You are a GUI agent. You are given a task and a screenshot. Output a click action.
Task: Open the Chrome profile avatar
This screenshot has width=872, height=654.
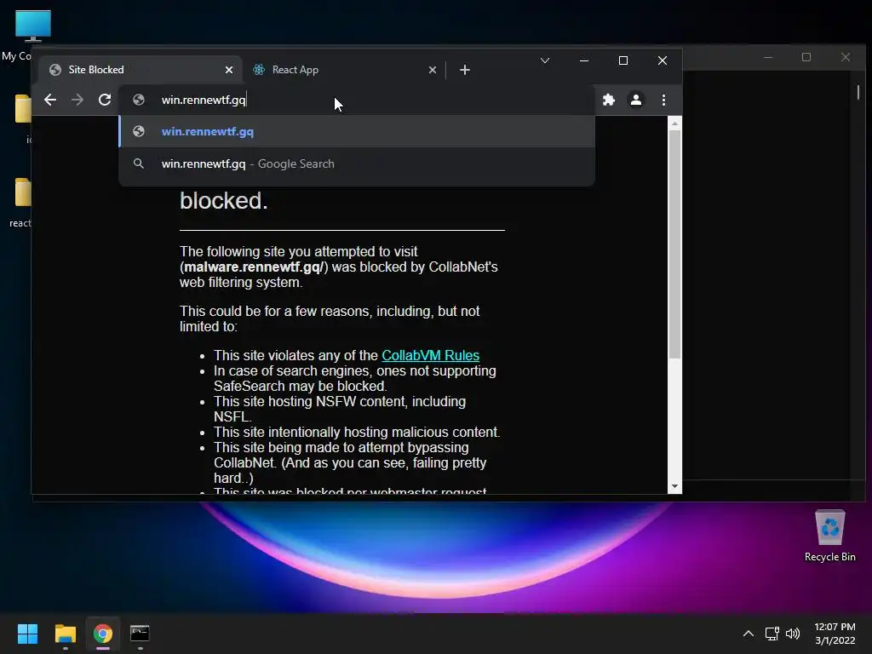(635, 100)
